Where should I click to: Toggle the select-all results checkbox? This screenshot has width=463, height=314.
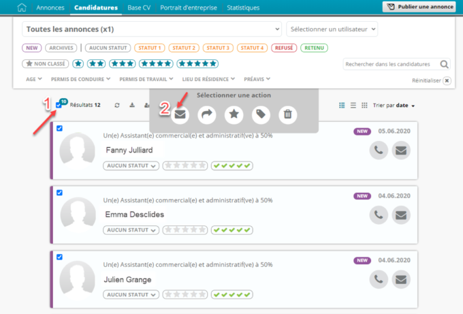[59, 105]
